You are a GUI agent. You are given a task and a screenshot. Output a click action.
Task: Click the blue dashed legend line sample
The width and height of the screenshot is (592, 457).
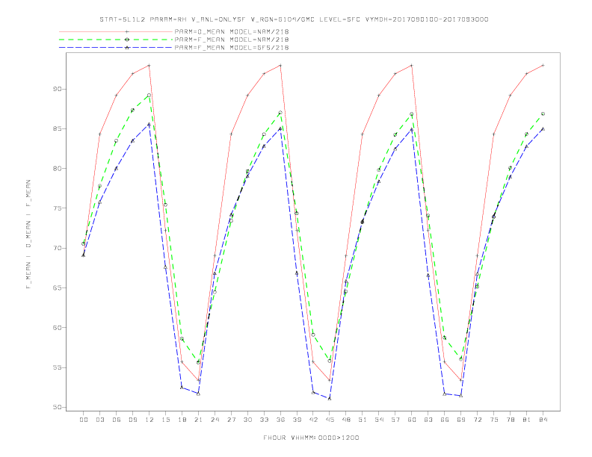point(116,48)
